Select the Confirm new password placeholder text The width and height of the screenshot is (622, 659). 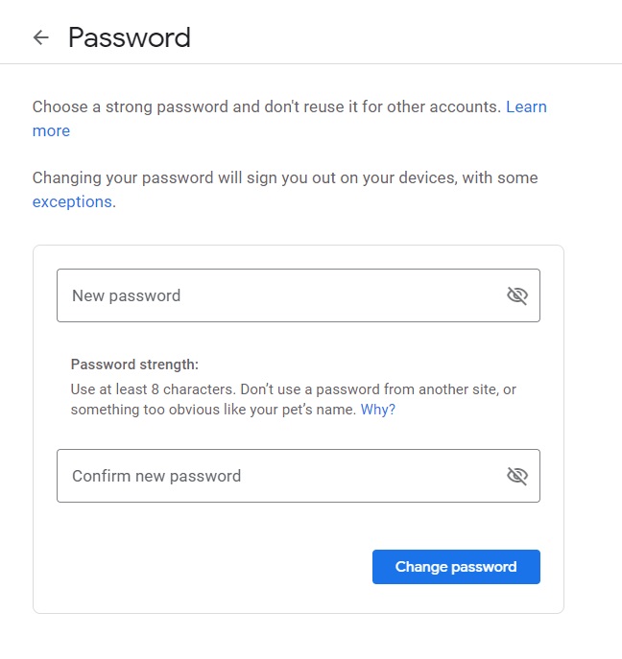(156, 476)
